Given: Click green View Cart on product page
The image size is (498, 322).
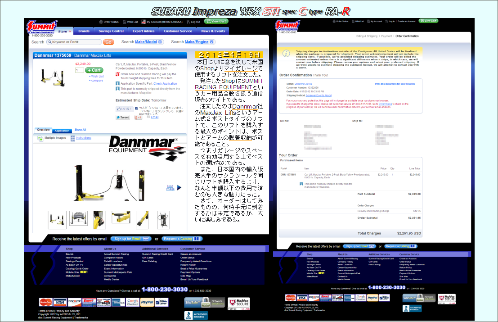Looking at the screenshot, I should 216,21.
